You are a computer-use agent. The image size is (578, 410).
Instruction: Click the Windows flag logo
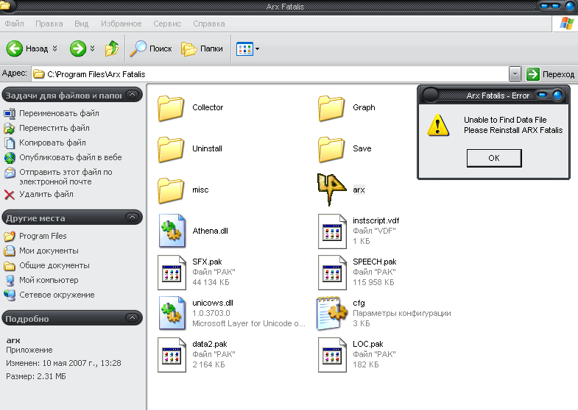point(566,24)
